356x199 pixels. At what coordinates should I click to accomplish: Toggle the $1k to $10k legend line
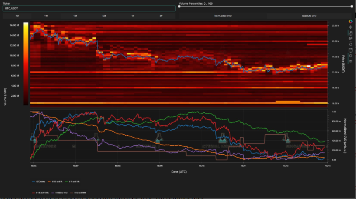click(x=72, y=182)
